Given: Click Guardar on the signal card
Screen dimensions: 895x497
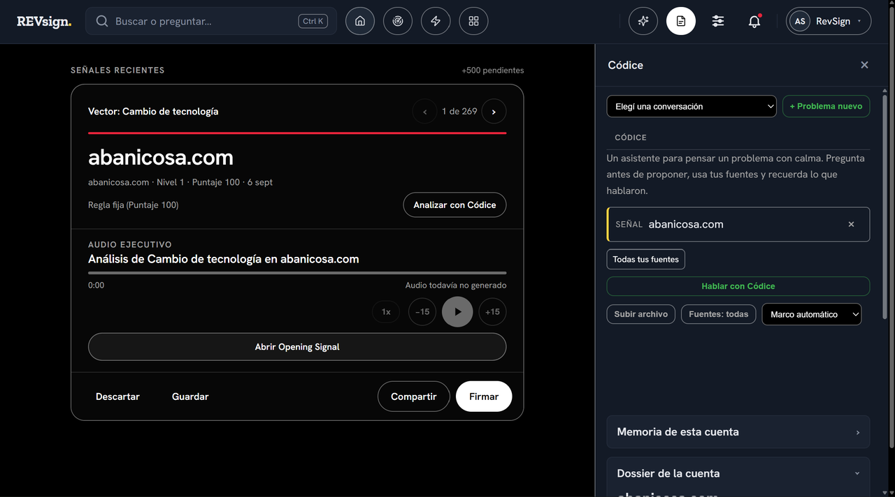Looking at the screenshot, I should [190, 396].
